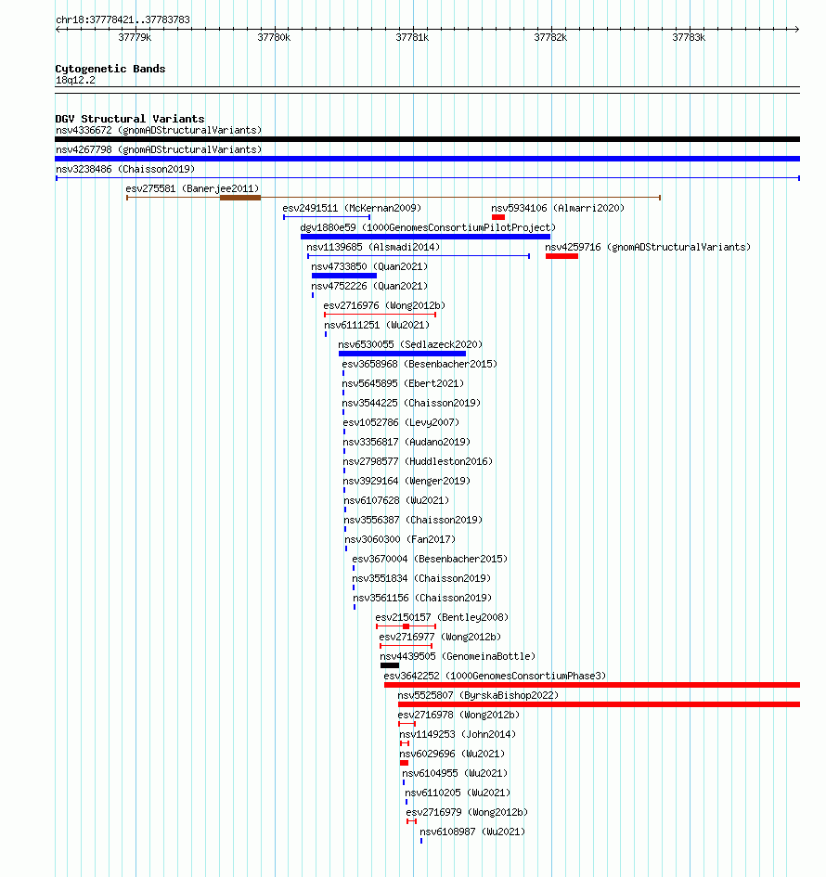Click esv1052786 Levy2007 label

(401, 423)
